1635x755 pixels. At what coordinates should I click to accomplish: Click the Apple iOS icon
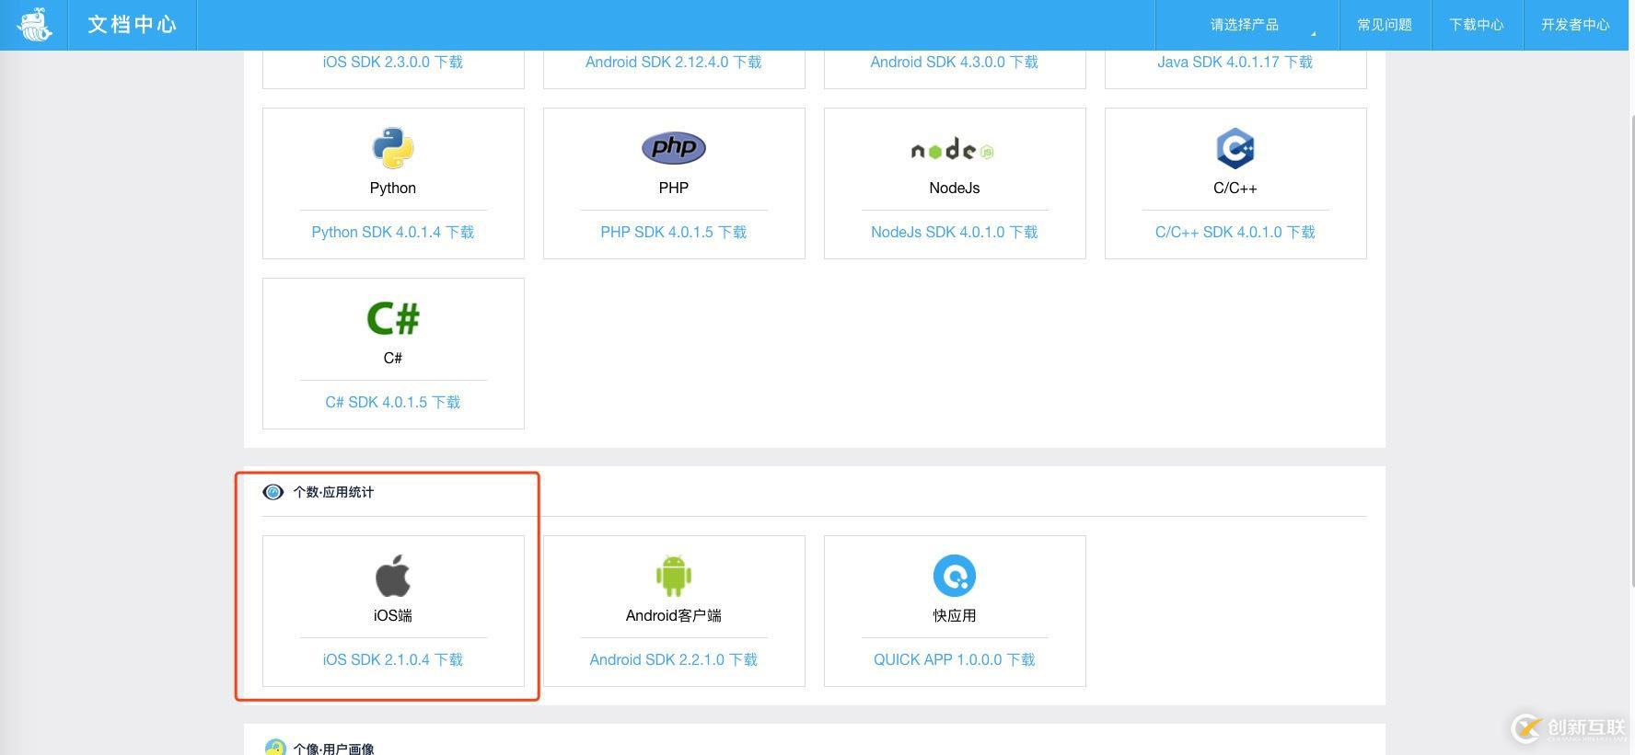393,576
